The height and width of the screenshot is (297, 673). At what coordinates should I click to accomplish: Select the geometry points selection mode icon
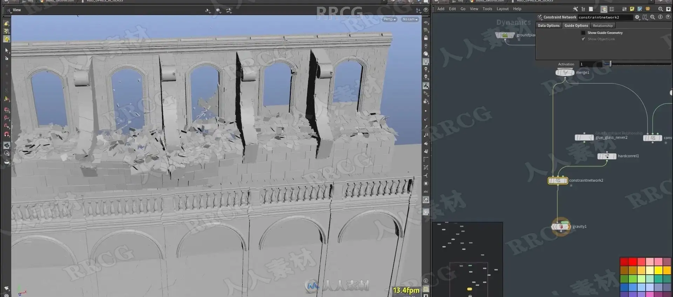(7, 31)
